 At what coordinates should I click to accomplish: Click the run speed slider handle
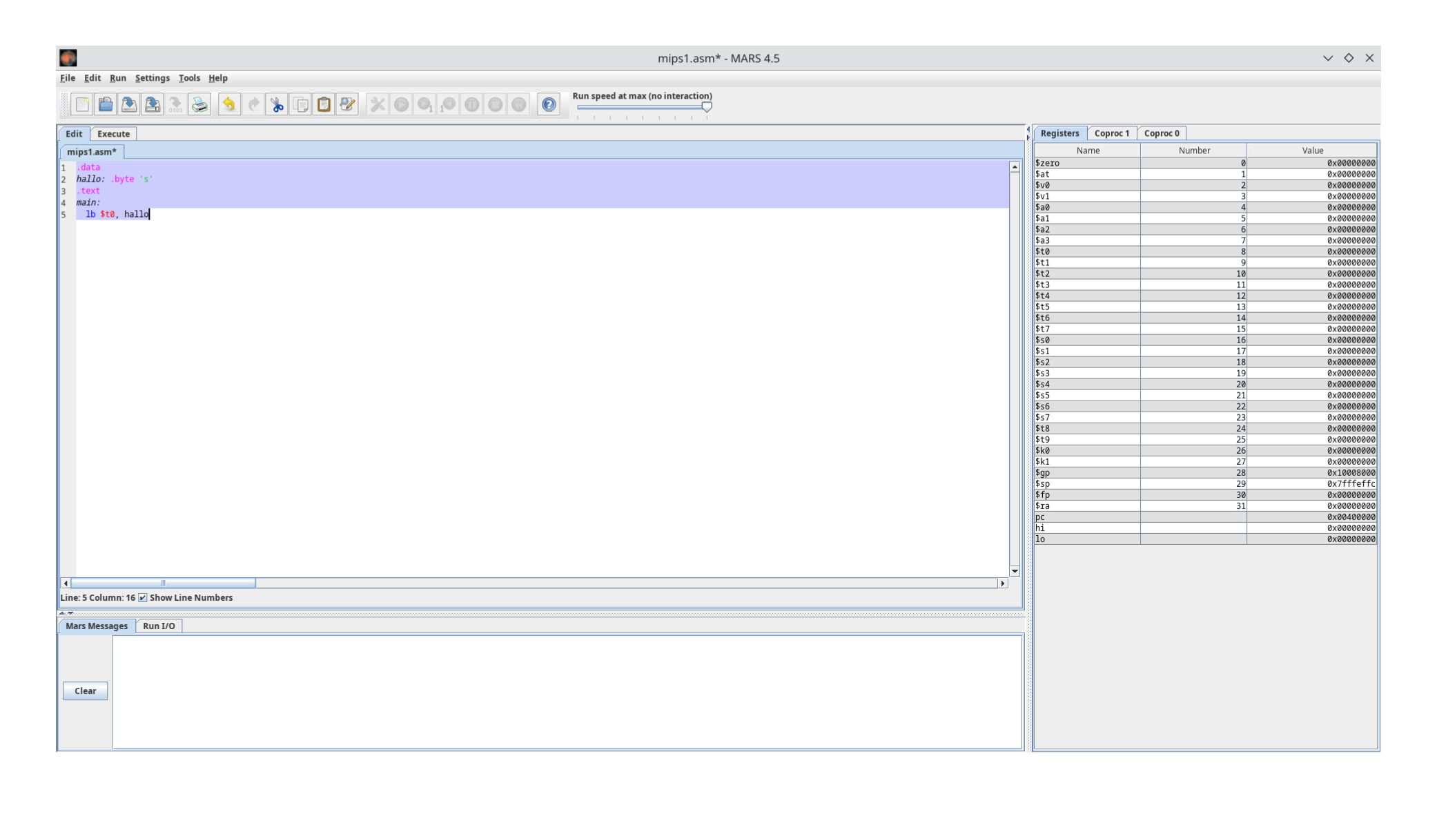(707, 107)
